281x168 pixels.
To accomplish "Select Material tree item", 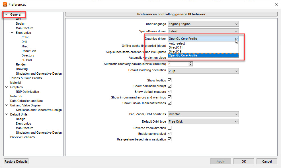I will (16, 83).
